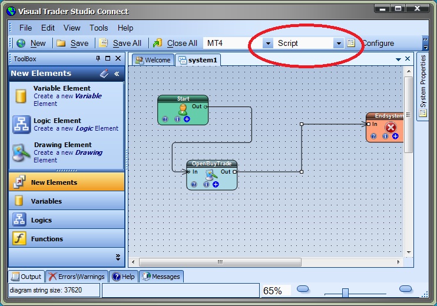Viewport: 437px width, 306px height.
Task: Select the Logic Element icon
Action: tap(21, 125)
